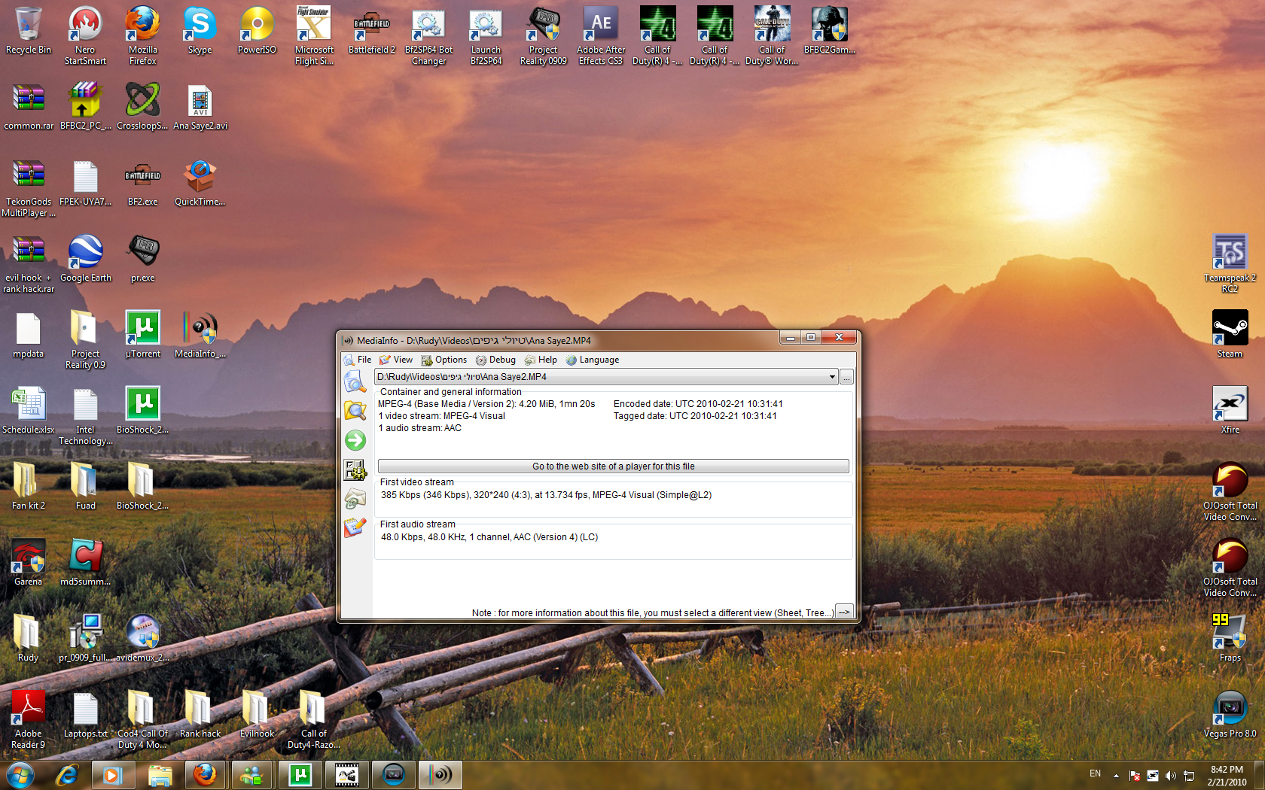Open the Steam desktop shortcut
This screenshot has width=1265, height=790.
point(1230,329)
